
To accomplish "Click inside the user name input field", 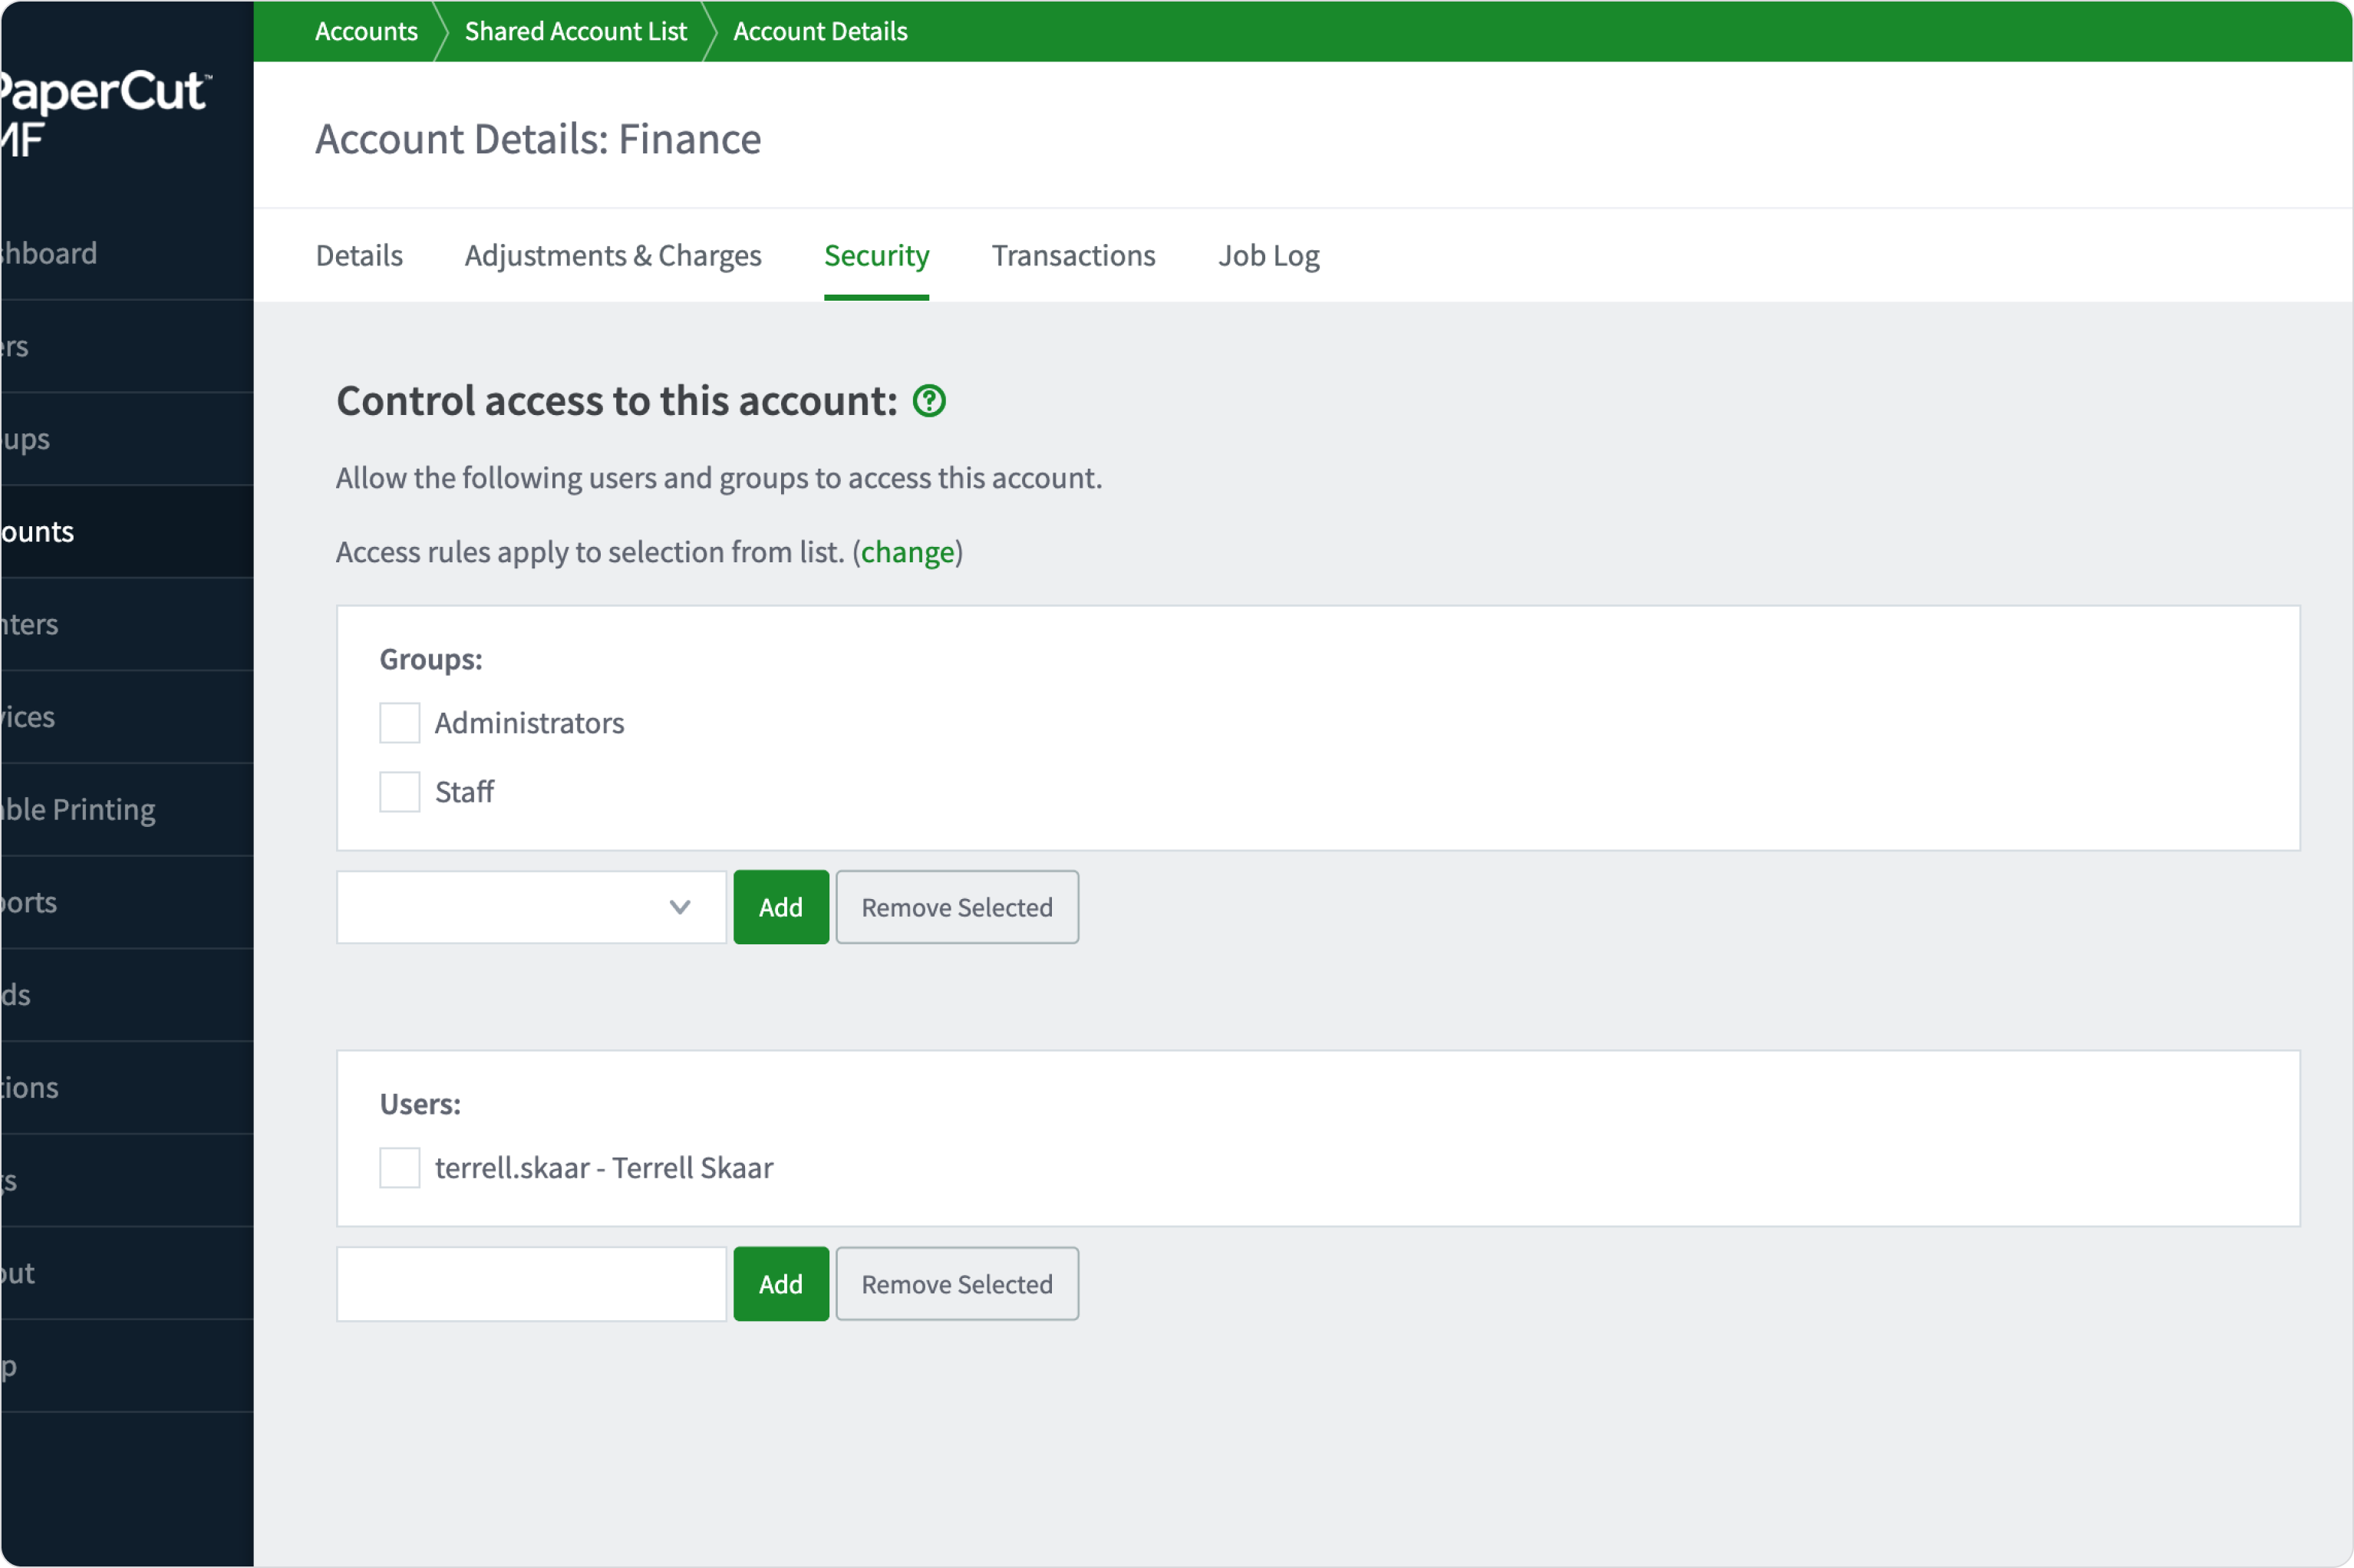I will (530, 1283).
